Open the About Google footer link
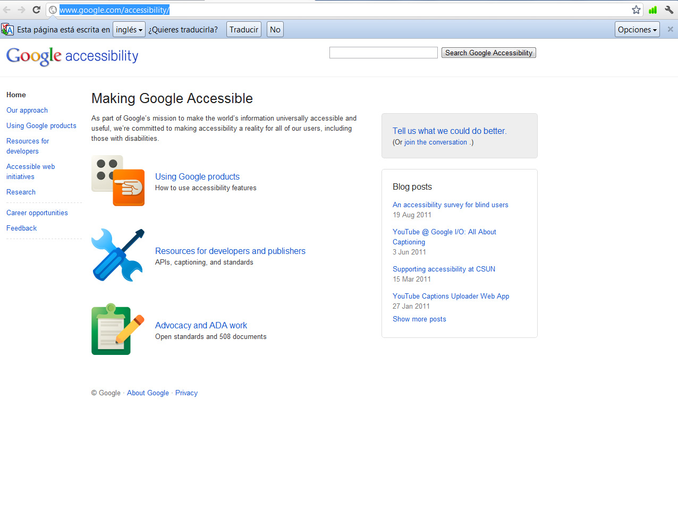Image resolution: width=678 pixels, height=509 pixels. click(x=148, y=393)
